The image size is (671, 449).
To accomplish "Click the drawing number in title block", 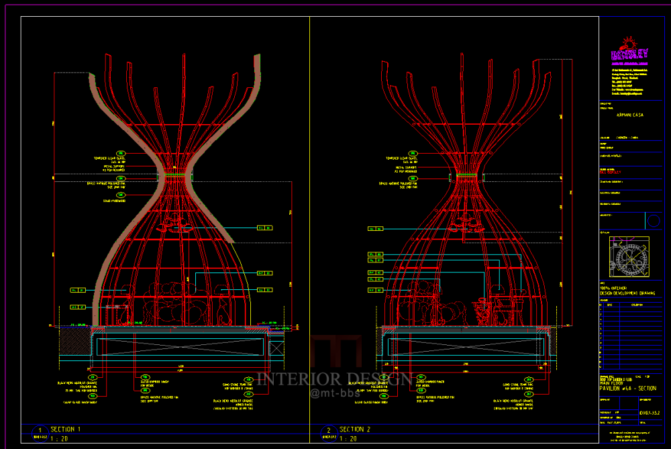I will click(x=650, y=414).
